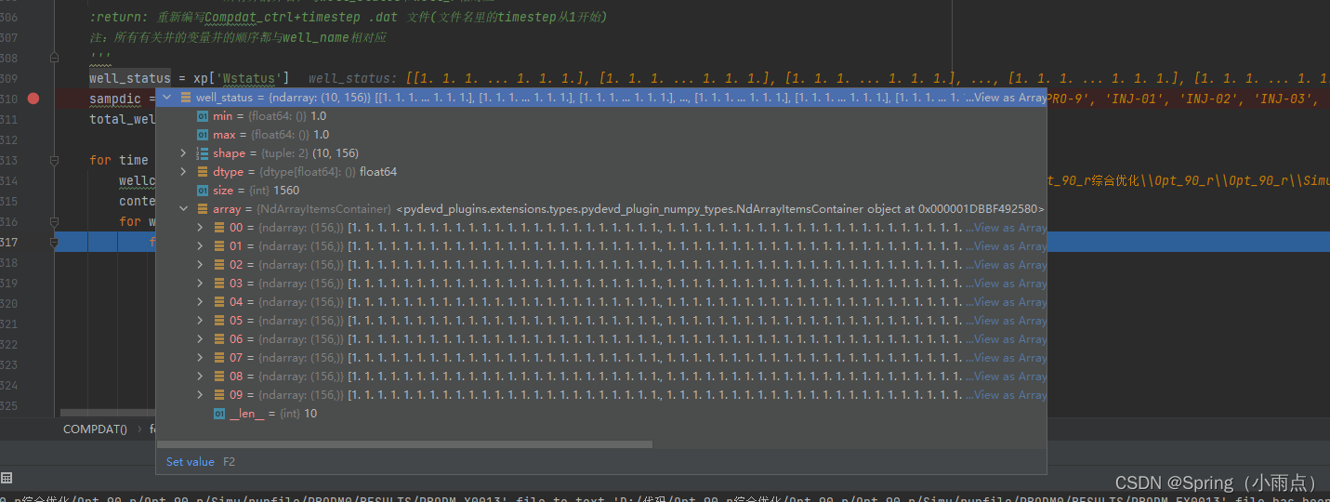This screenshot has height=502, width=1330.
Task: Click the primitive icon beside max
Action: coord(203,135)
